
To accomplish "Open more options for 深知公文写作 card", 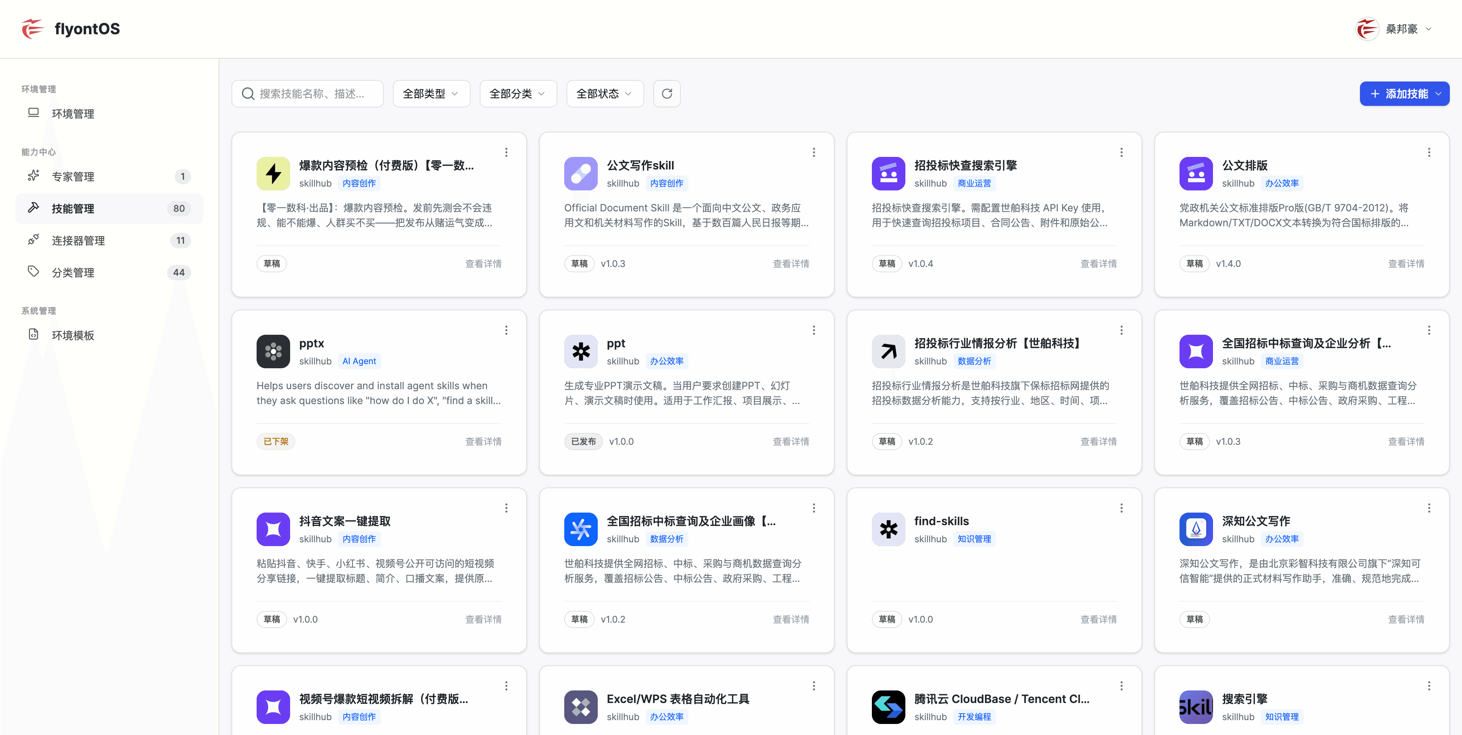I will click(x=1429, y=508).
